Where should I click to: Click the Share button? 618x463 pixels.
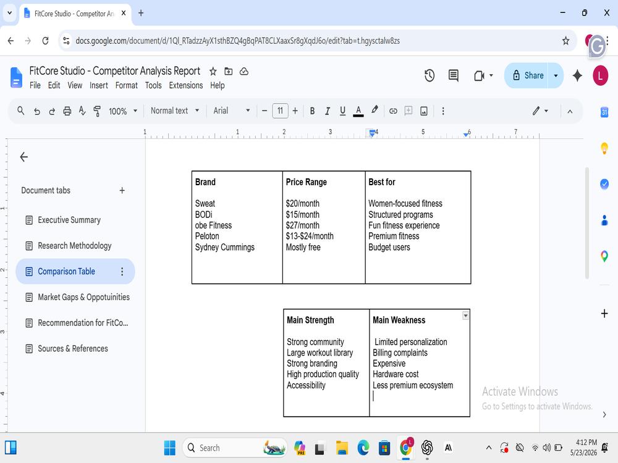click(x=527, y=75)
